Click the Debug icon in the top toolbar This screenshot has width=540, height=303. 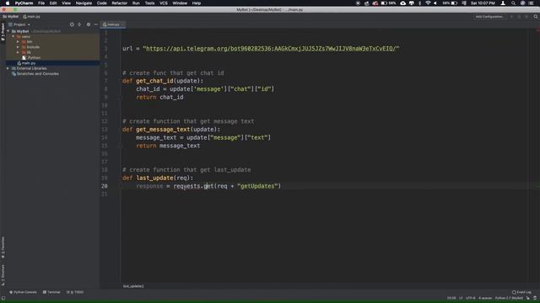coord(519,17)
